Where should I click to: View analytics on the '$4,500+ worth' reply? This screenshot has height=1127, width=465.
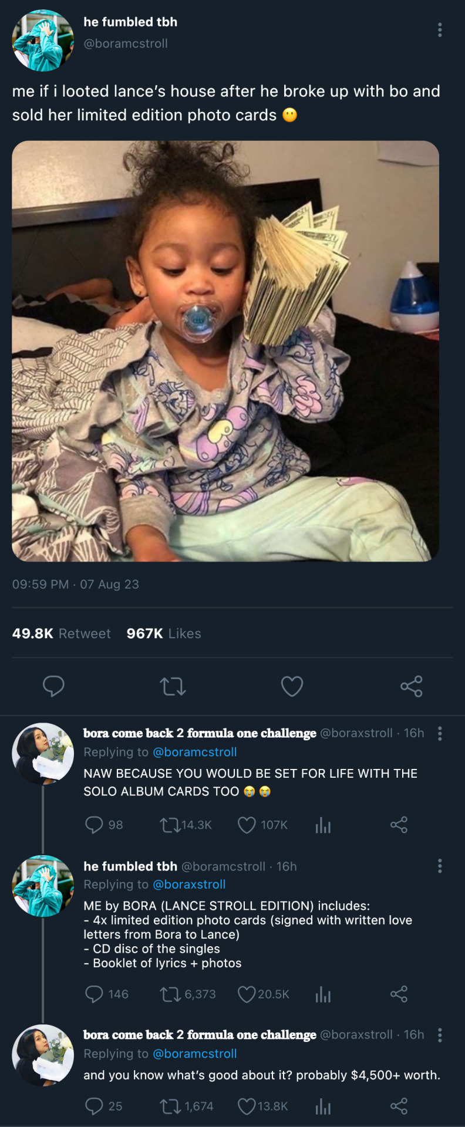(x=323, y=1106)
